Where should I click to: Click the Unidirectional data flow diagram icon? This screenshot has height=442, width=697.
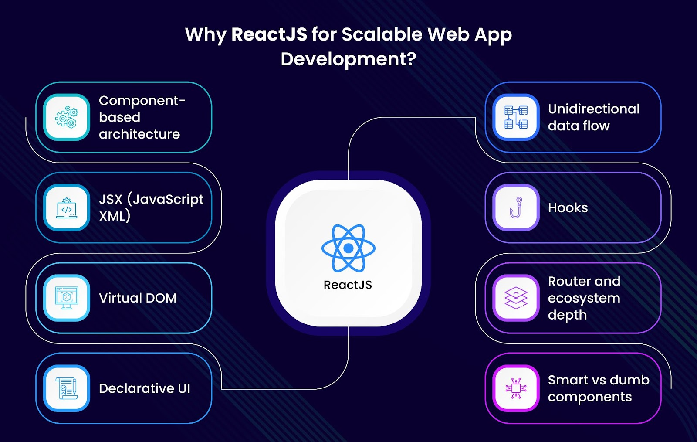tap(516, 117)
